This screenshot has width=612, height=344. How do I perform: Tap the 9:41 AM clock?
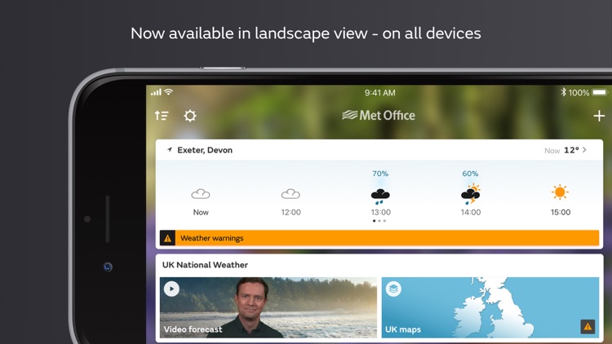(379, 93)
